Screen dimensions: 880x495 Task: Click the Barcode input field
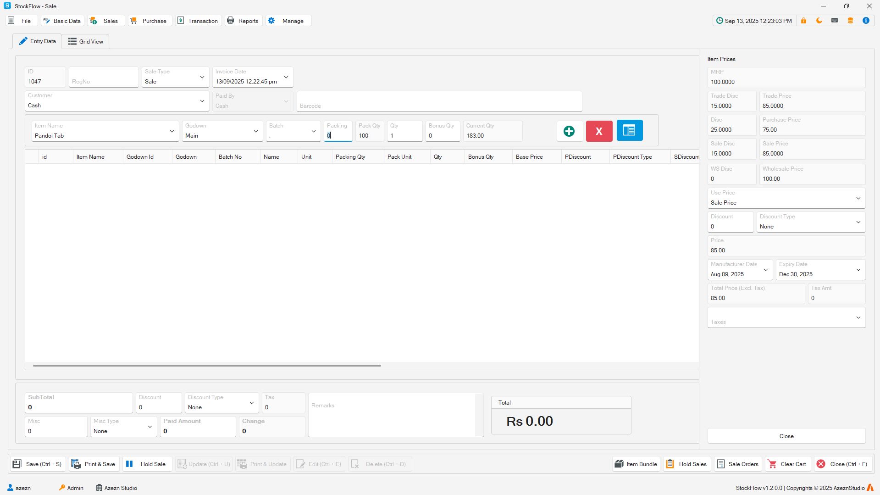[439, 101]
